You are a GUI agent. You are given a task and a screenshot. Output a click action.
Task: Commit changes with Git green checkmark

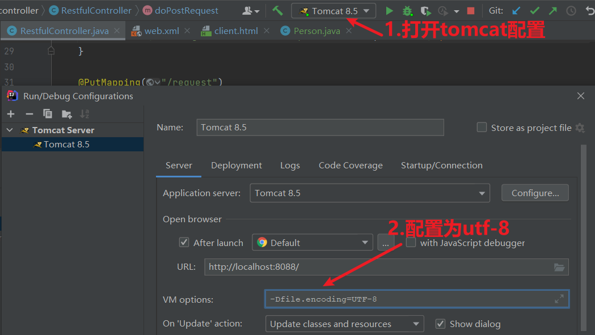pos(535,11)
